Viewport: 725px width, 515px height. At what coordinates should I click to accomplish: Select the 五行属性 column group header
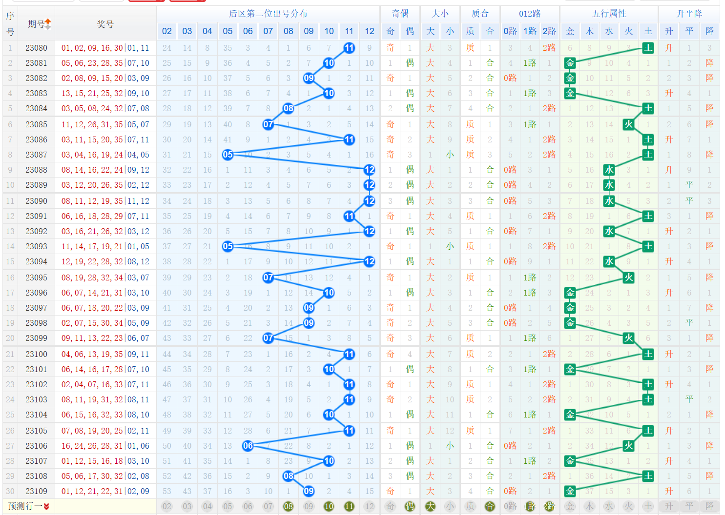609,14
